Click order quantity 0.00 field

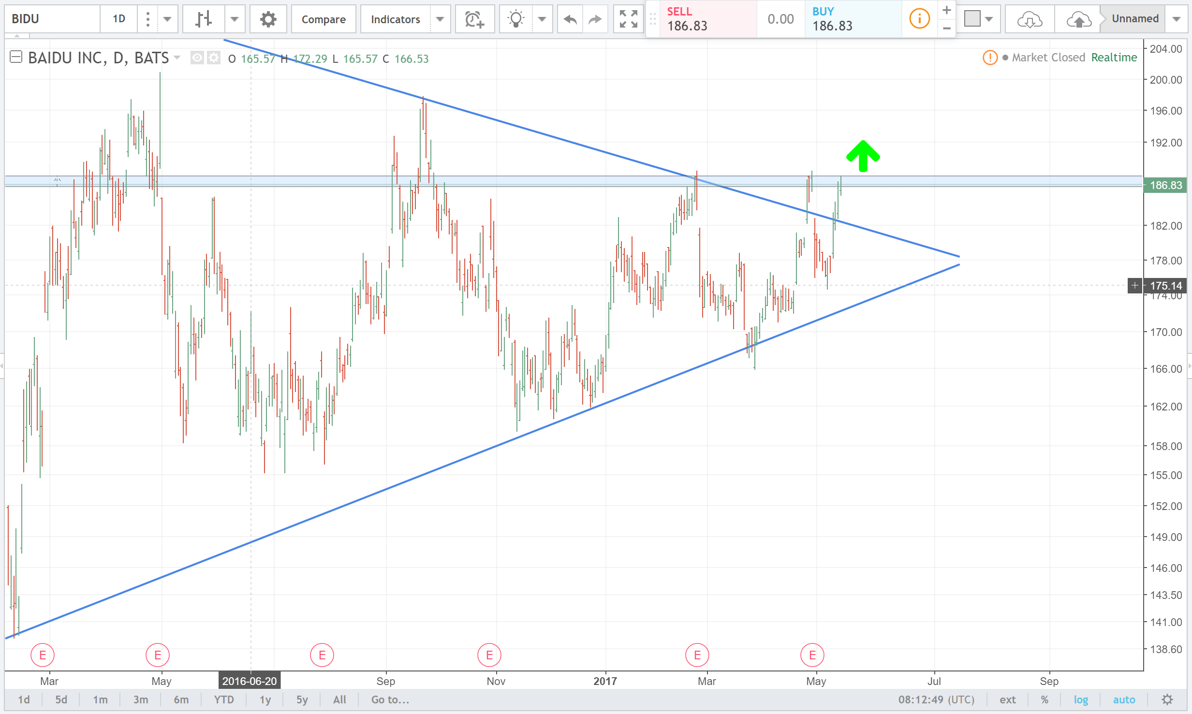click(x=780, y=19)
